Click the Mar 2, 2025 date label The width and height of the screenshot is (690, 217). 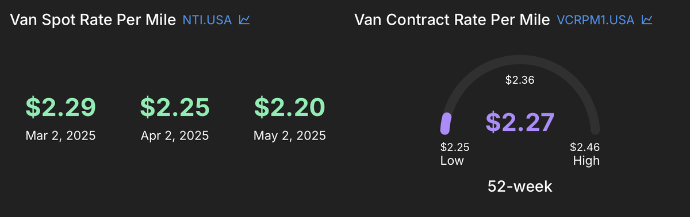click(60, 136)
